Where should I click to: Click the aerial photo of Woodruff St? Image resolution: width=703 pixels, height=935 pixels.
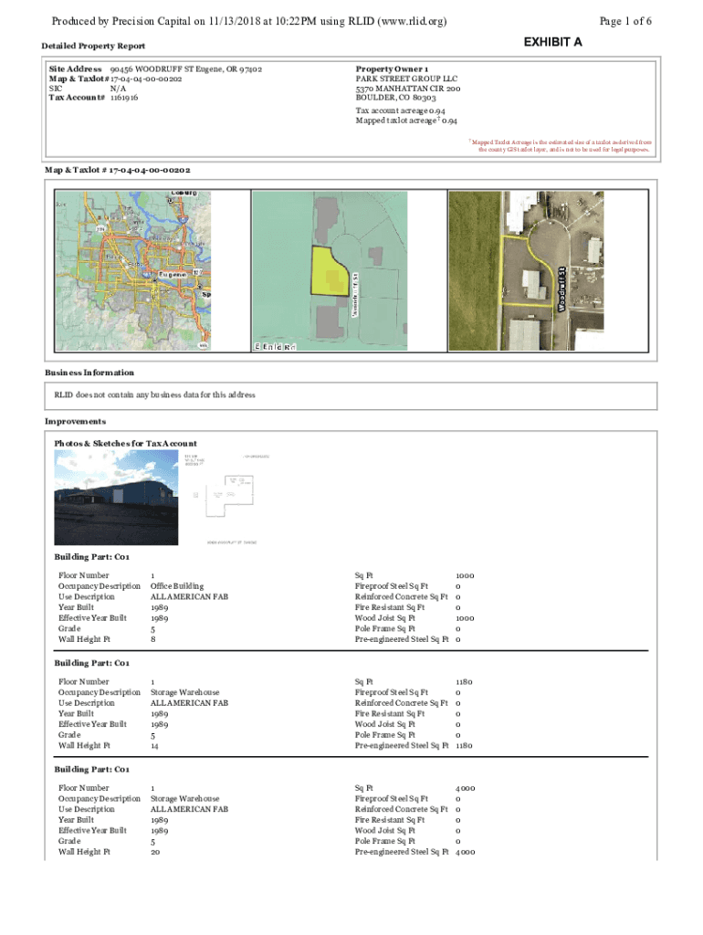(x=525, y=270)
